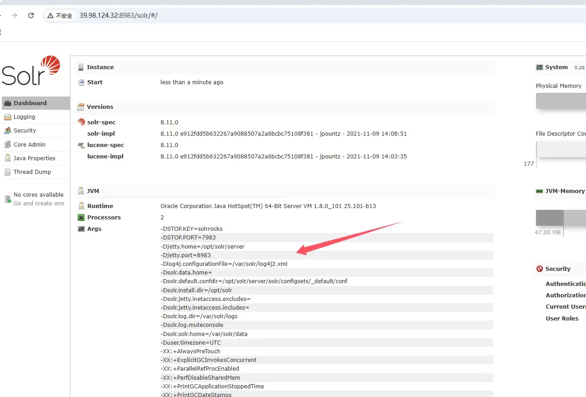This screenshot has width=586, height=397.
Task: Click the Dashboard gauge icon in sidebar
Action: tap(8, 103)
